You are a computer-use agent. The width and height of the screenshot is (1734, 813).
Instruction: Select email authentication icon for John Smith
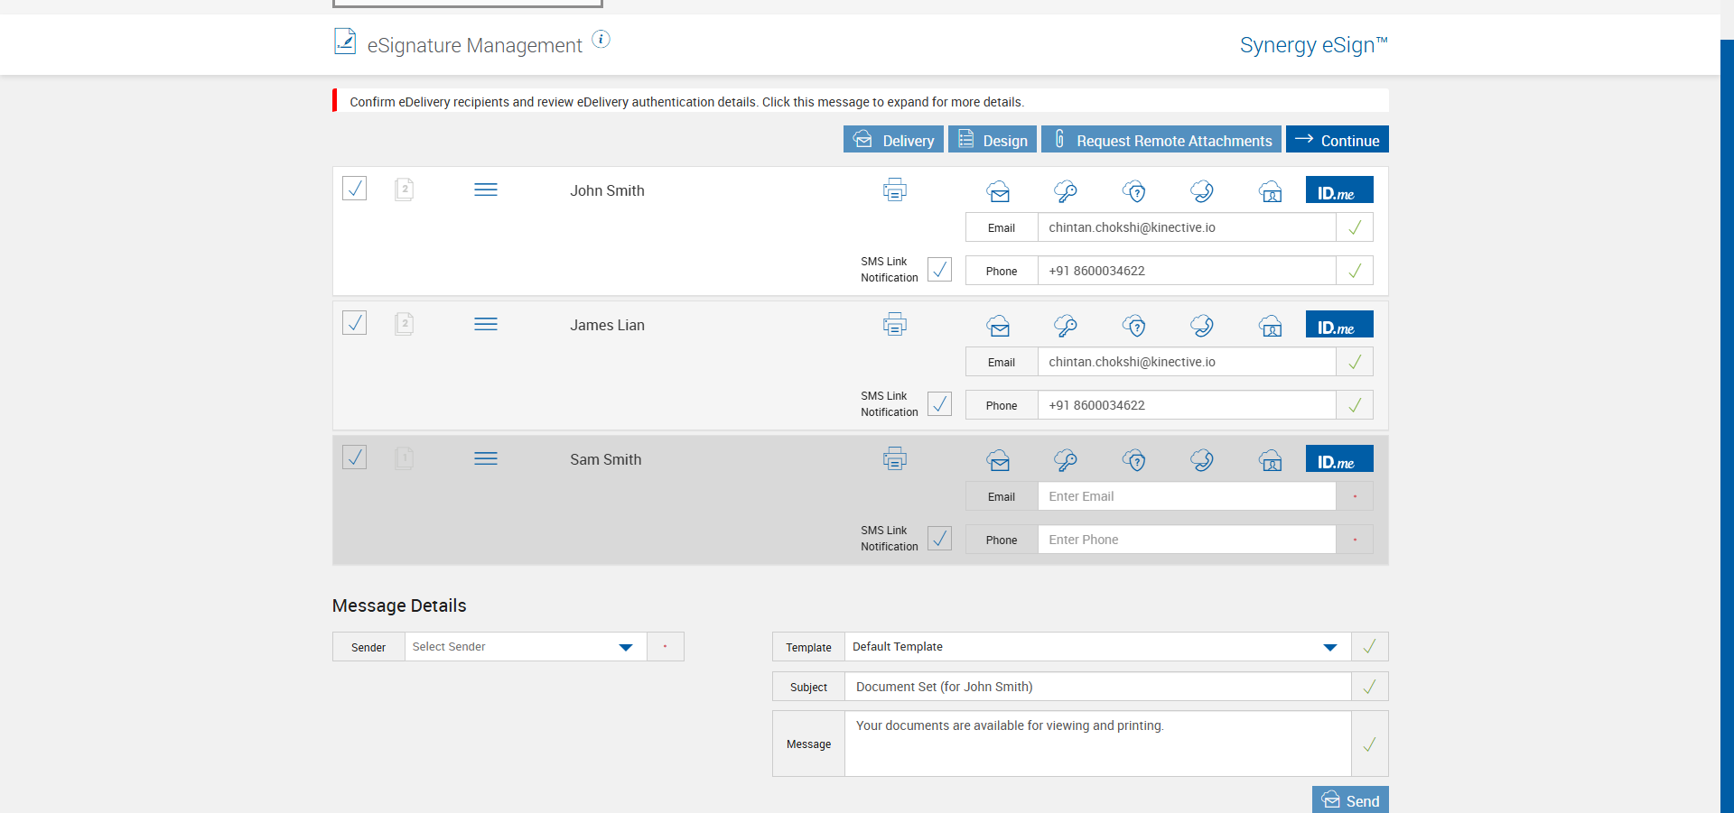click(998, 191)
